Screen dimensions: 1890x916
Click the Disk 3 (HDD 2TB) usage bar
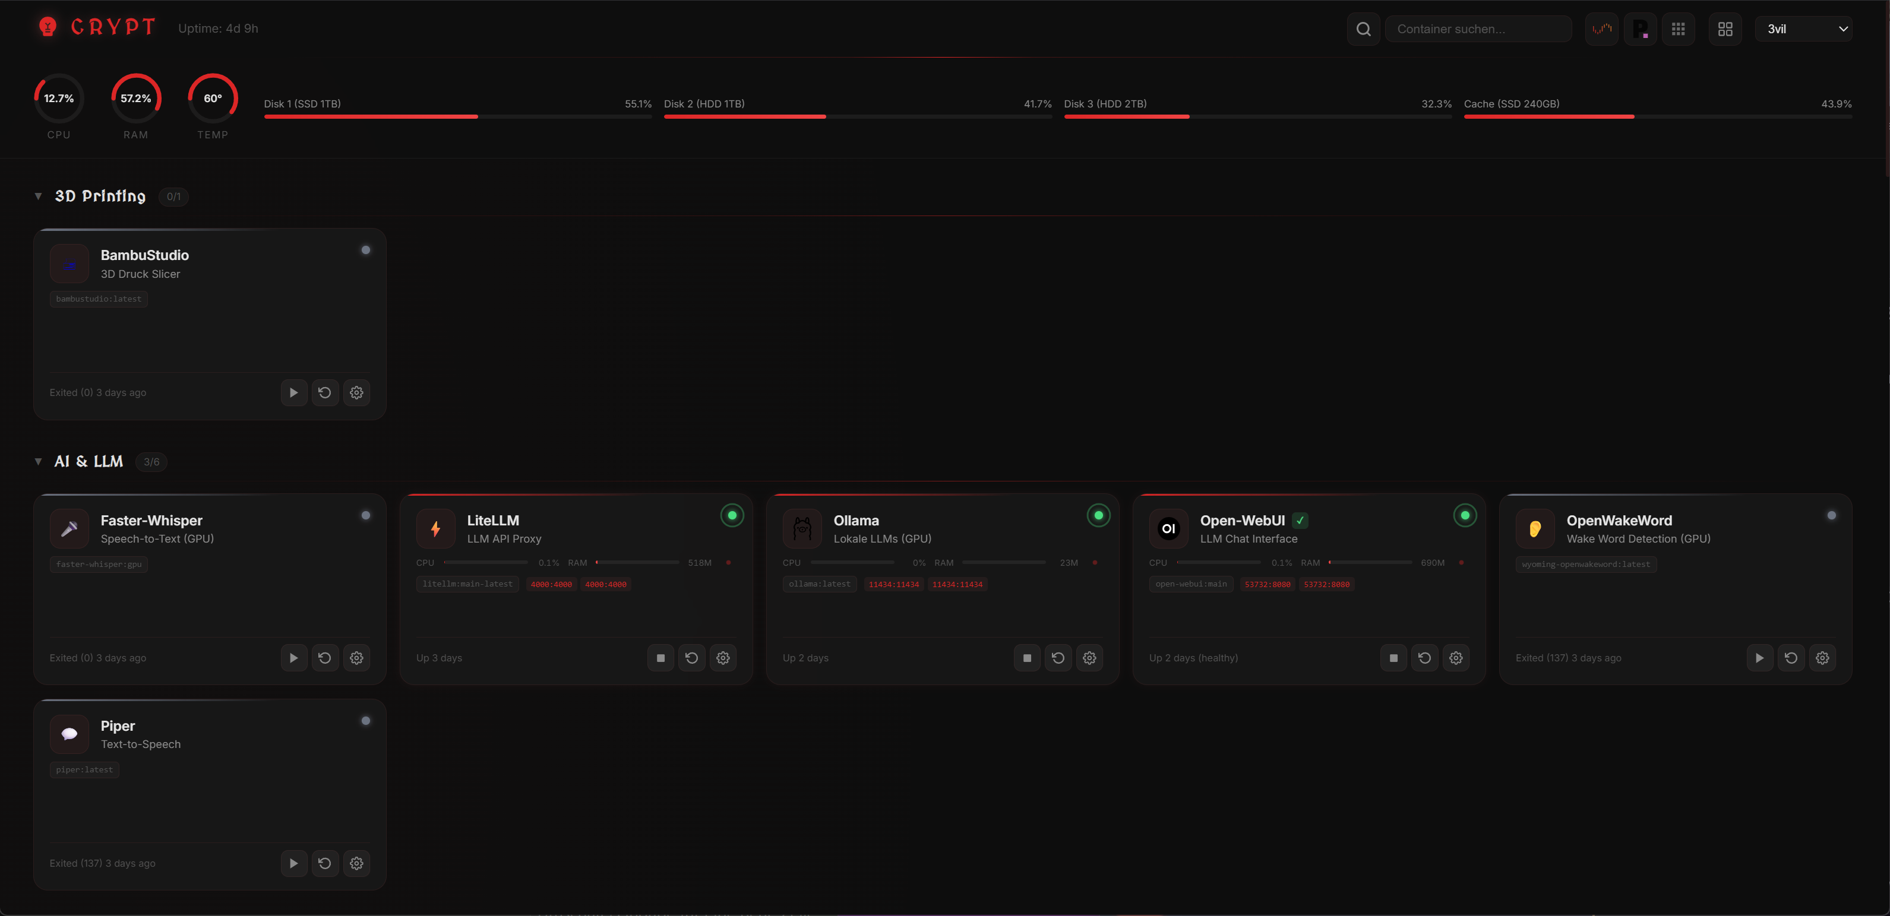tap(1257, 116)
